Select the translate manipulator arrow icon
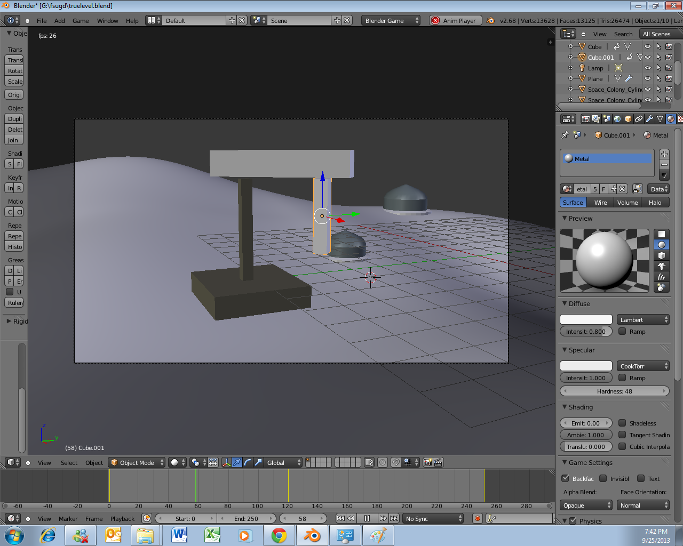This screenshot has height=546, width=683. (x=237, y=462)
